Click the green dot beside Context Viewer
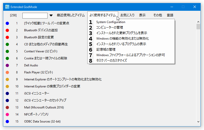 (7, 51)
